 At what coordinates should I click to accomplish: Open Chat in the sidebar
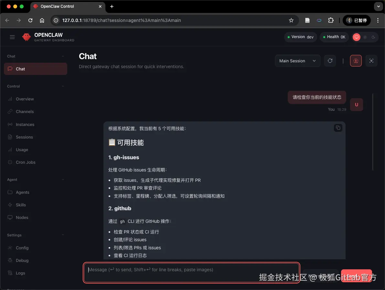pos(36,69)
